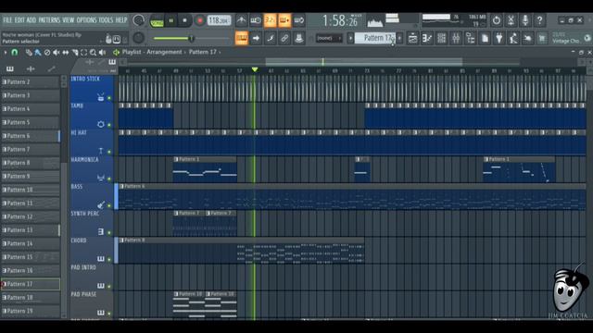Screen dimensions: 593x333
Task: Click the plus button beside Pattern 17
Action: coord(399,38)
